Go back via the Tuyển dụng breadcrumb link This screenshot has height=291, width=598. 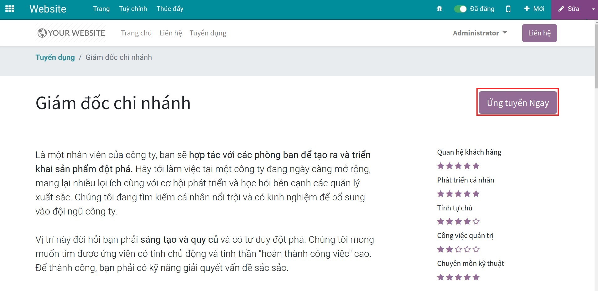tap(55, 57)
